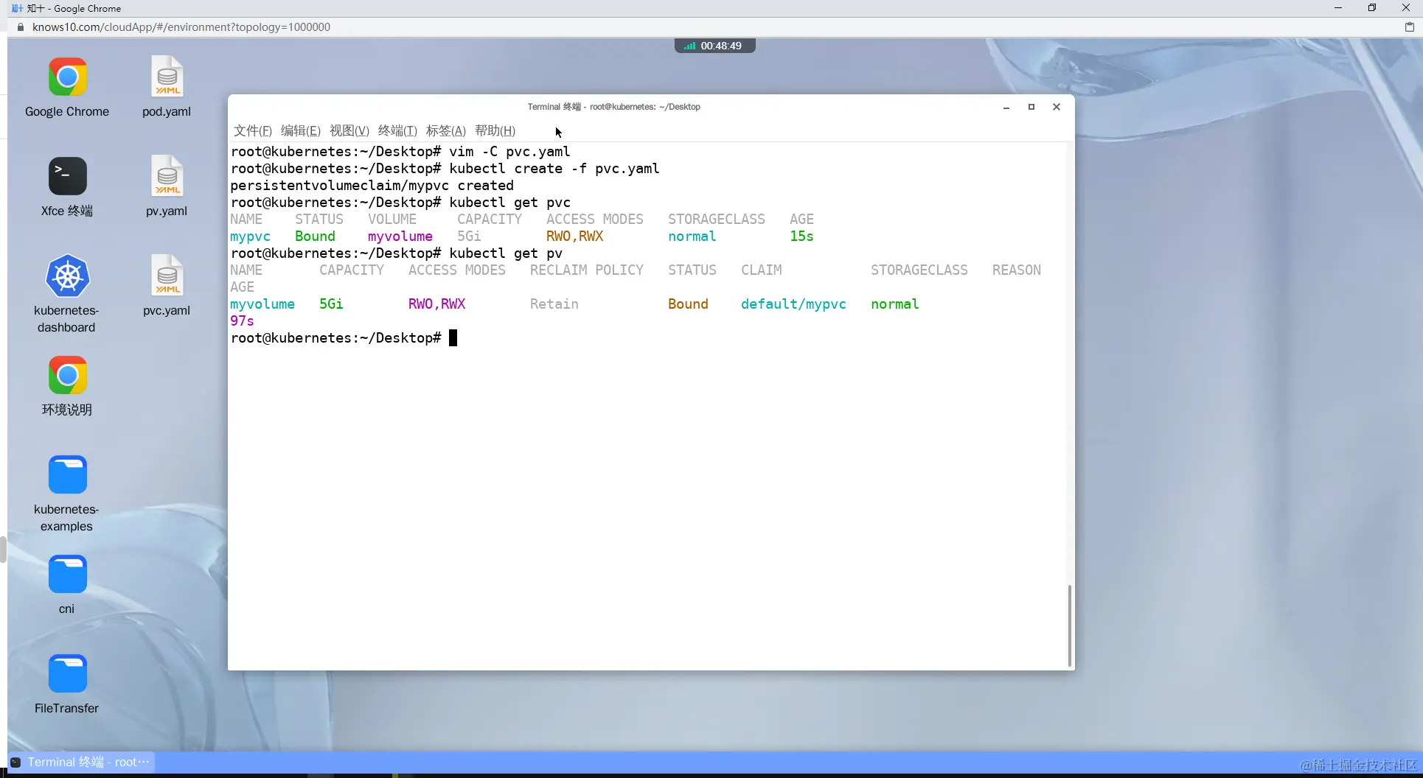Click the REASON column header
The width and height of the screenshot is (1423, 778).
[x=1017, y=270]
